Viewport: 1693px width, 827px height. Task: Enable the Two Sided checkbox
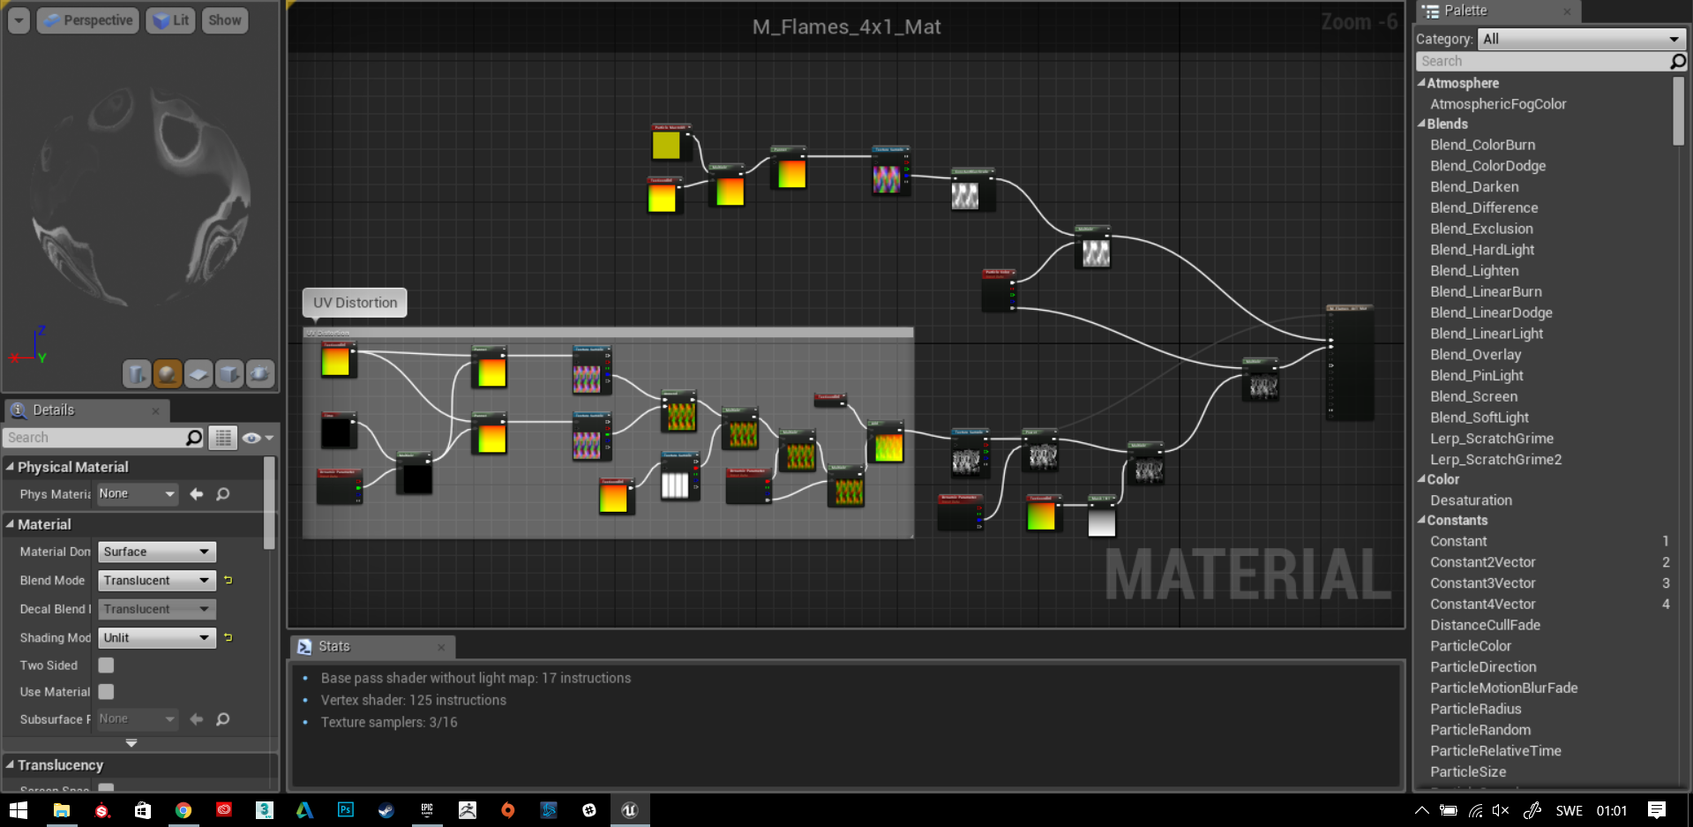(106, 665)
